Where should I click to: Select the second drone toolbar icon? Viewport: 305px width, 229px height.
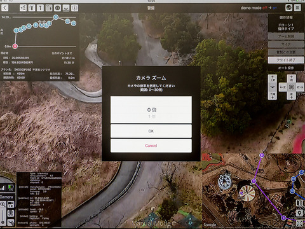pyautogui.click(x=32, y=8)
